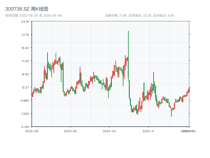This screenshot has width=210, height=158.
Task: Click the 区间低点 6.90 label
Action: [164, 16]
